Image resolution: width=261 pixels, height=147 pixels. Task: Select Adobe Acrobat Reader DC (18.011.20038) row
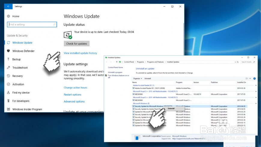190,88
